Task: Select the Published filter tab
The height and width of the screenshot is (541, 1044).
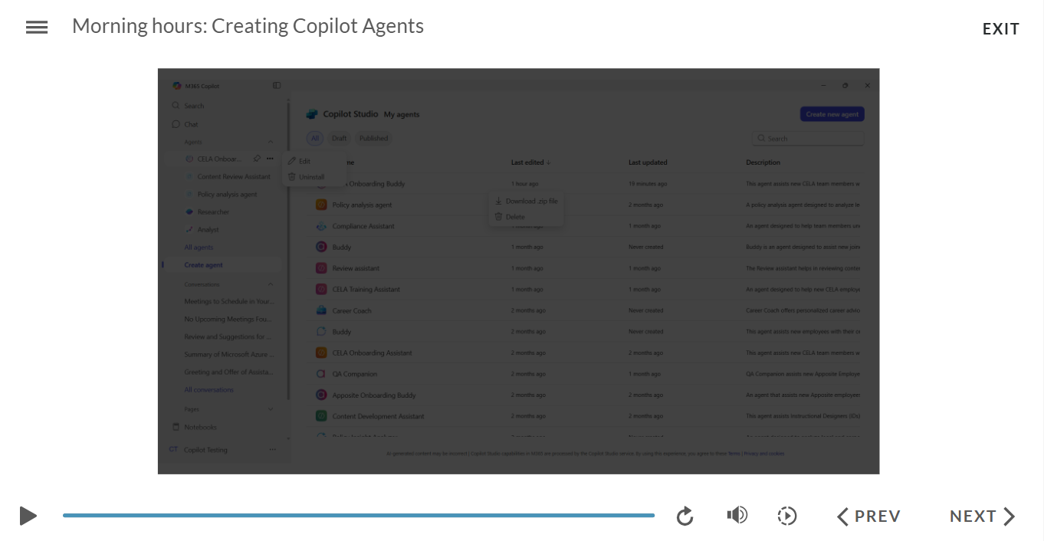Action: pos(373,139)
